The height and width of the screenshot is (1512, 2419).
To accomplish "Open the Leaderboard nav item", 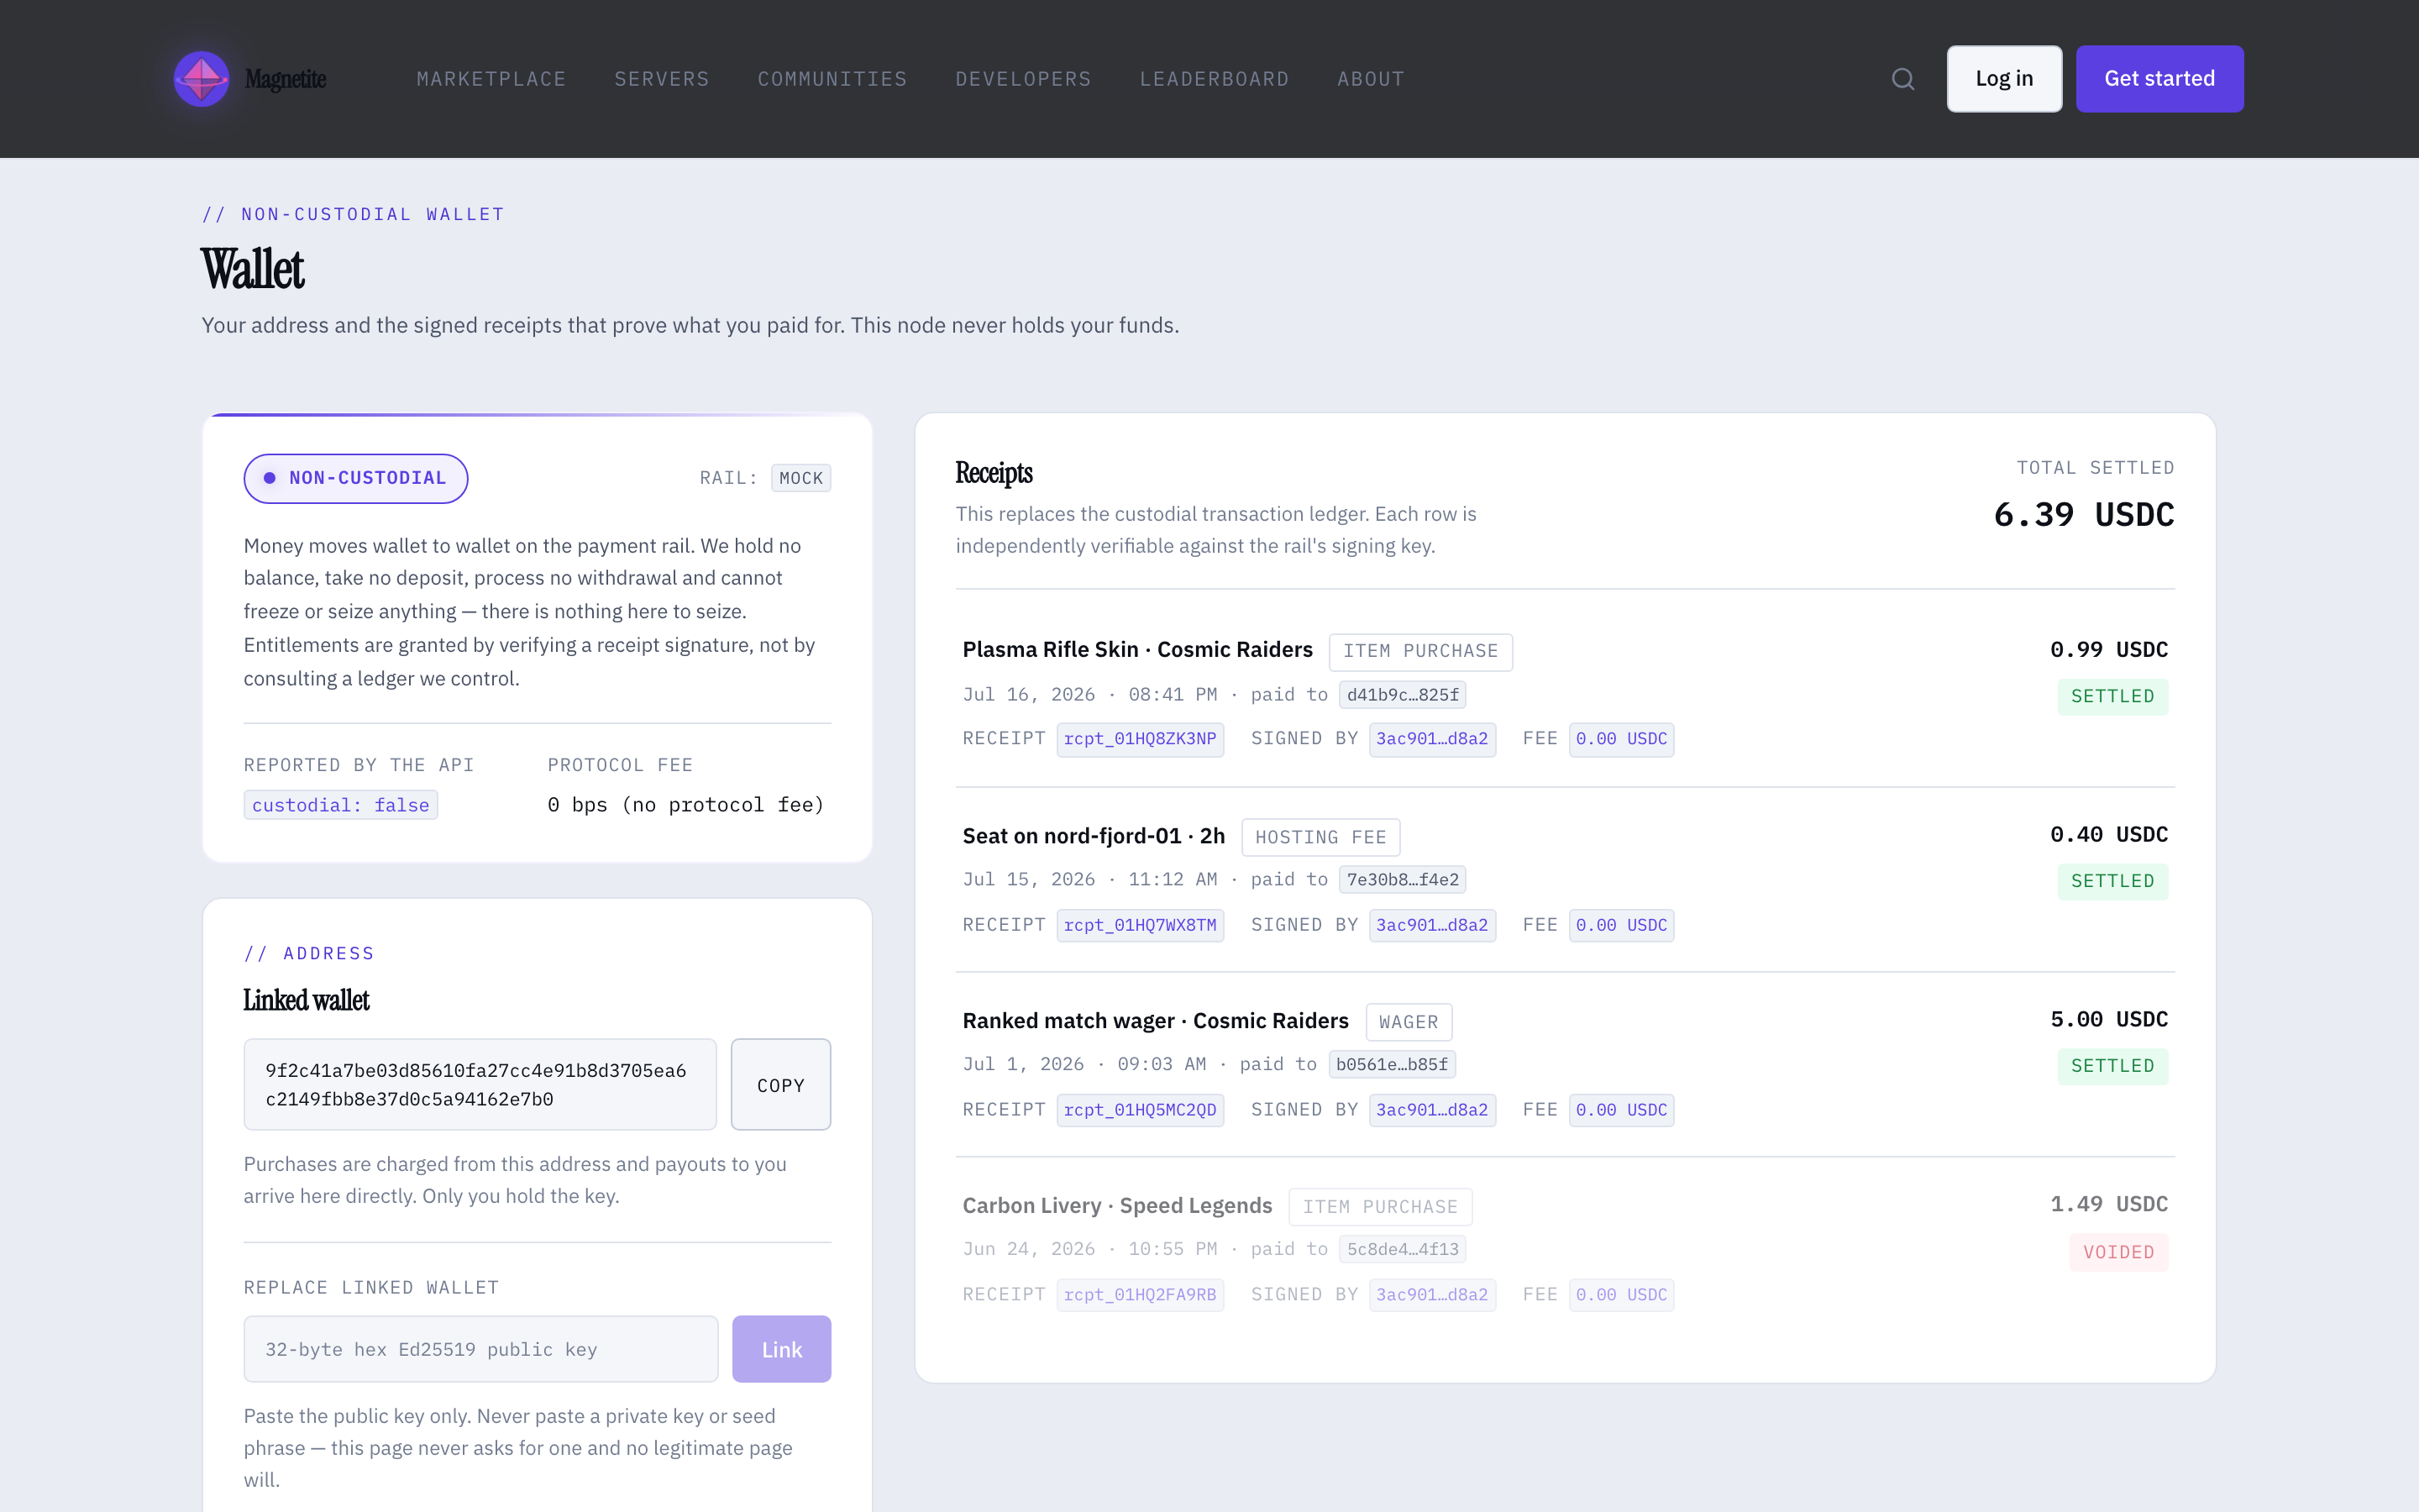I will (x=1215, y=79).
